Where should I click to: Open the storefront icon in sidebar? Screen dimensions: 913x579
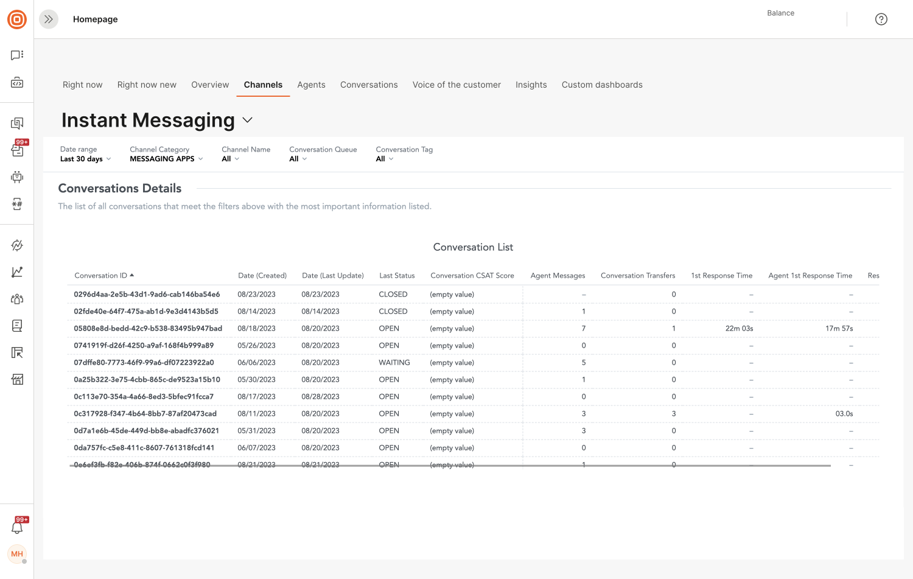[x=17, y=379]
